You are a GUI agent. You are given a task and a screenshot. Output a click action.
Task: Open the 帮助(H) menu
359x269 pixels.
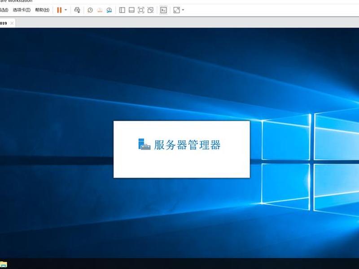(x=42, y=10)
